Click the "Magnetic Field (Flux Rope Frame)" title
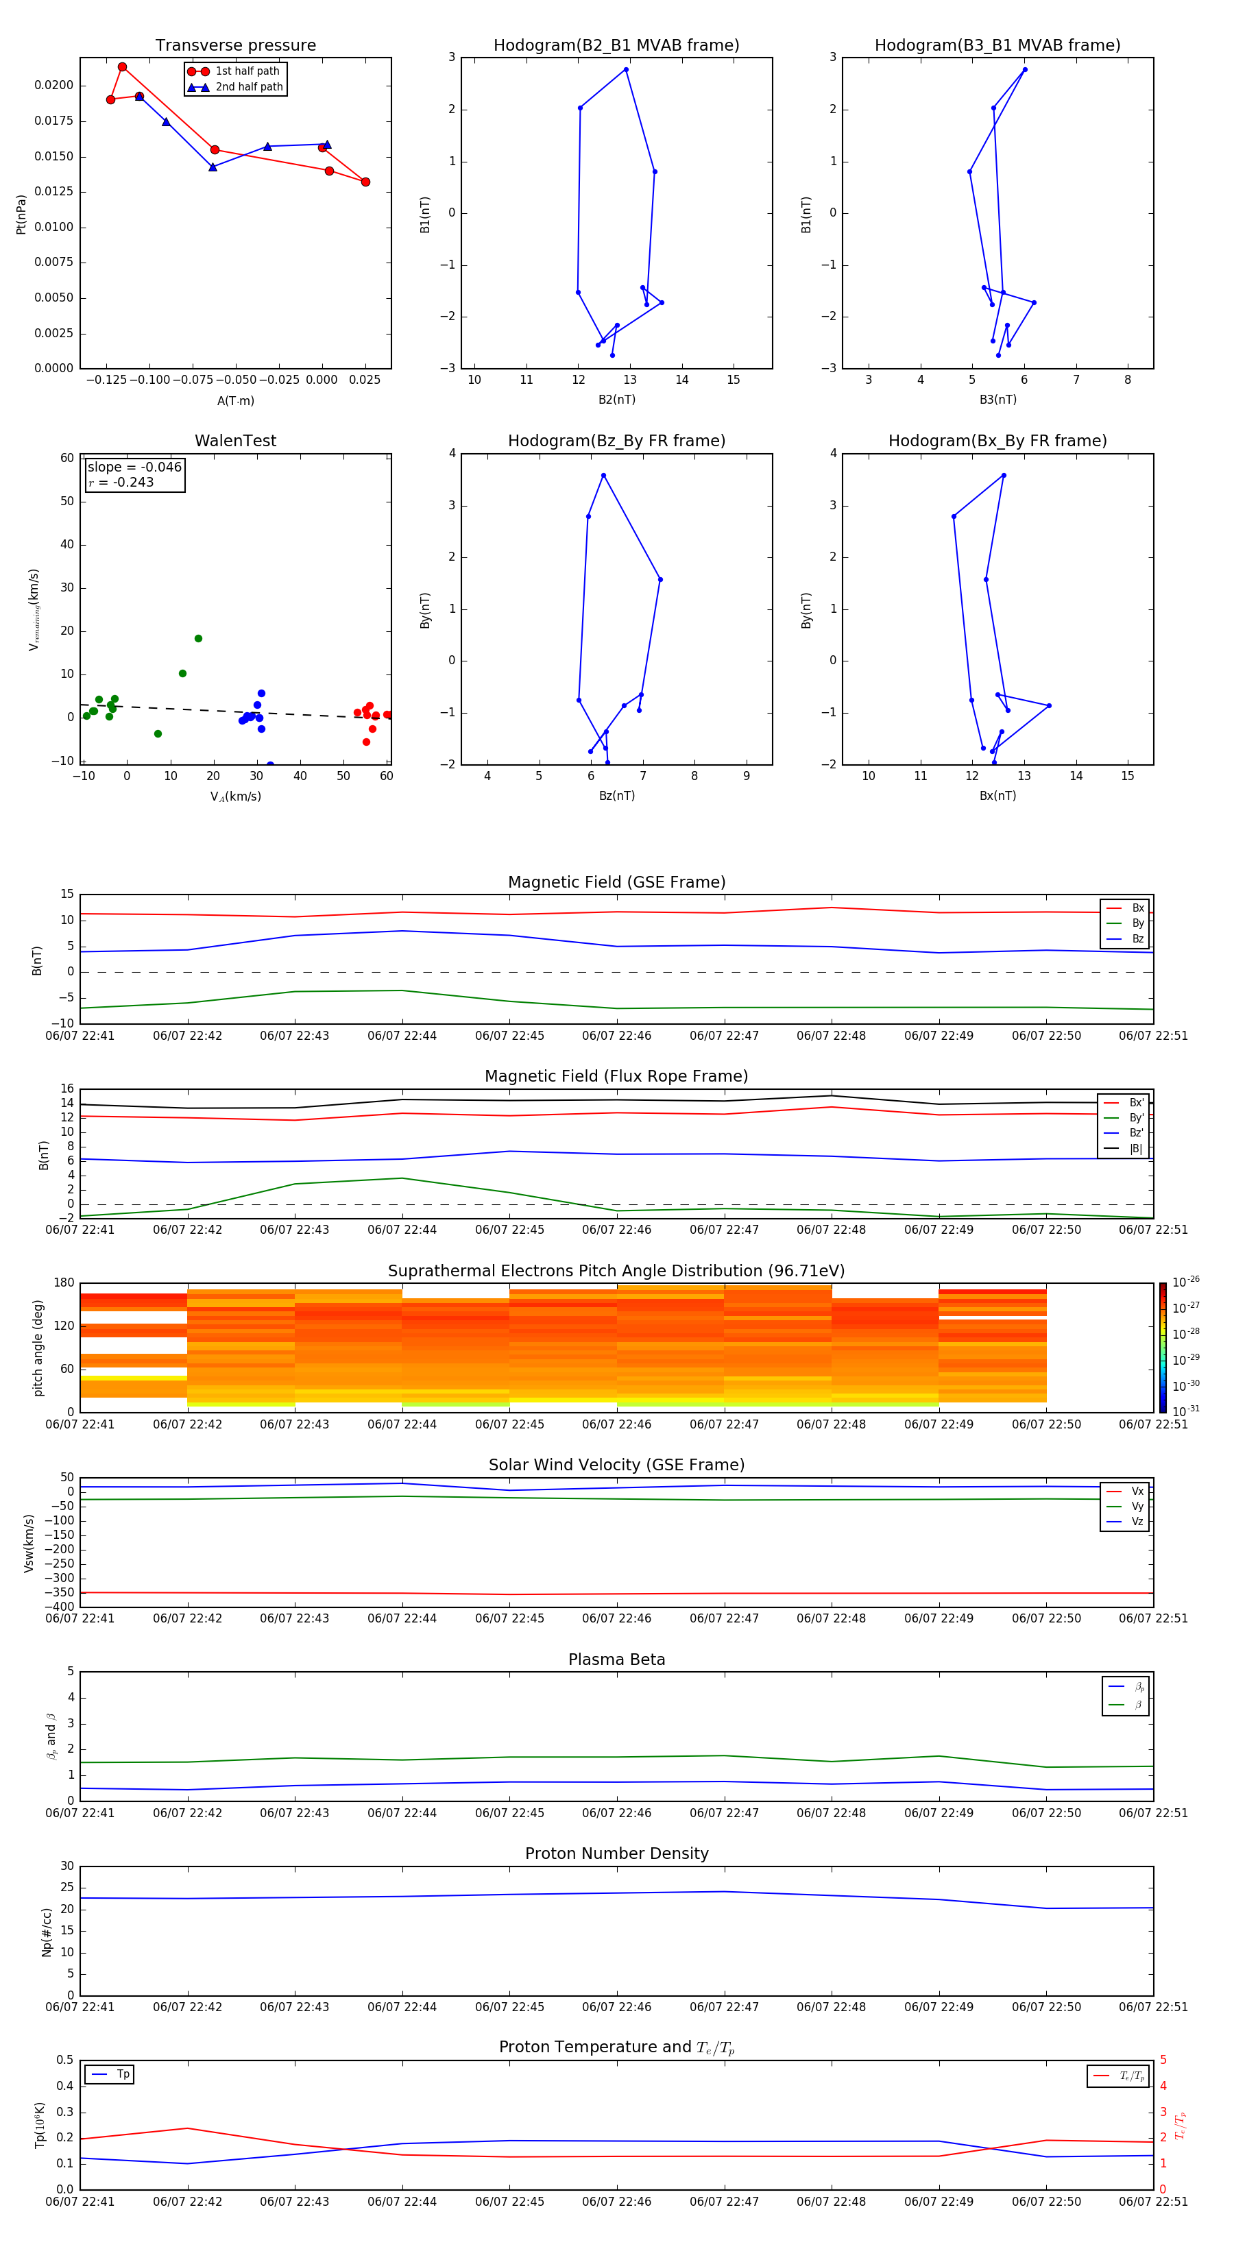 (x=616, y=1077)
